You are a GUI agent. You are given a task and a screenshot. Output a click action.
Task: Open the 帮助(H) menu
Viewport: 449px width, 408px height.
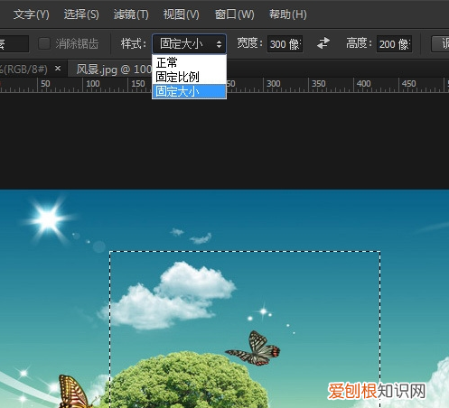pyautogui.click(x=288, y=14)
